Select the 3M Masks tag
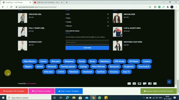179x100 pixels. (134, 61)
